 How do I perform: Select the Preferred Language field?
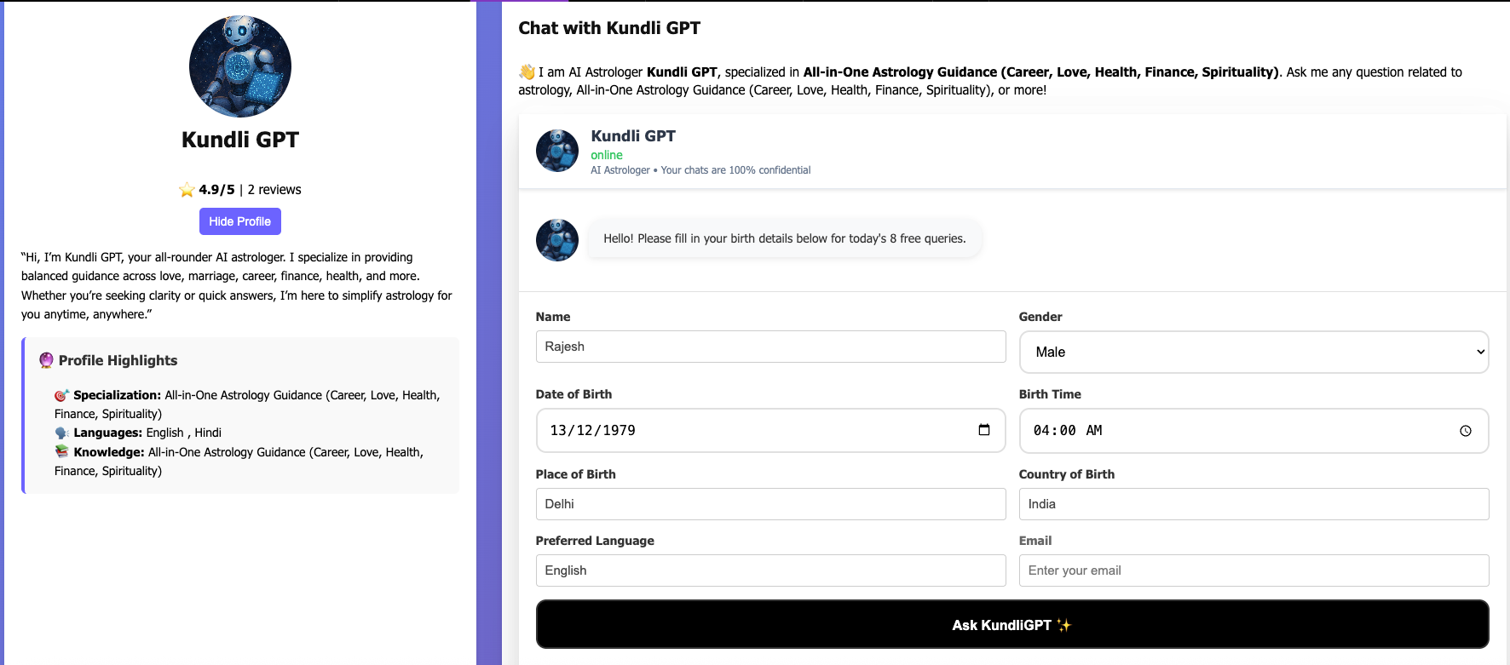[770, 570]
